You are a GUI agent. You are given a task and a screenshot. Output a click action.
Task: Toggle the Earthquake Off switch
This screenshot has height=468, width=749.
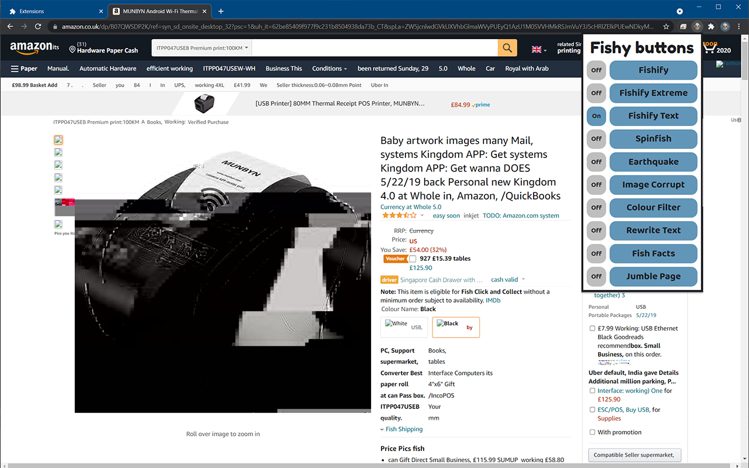tap(596, 162)
